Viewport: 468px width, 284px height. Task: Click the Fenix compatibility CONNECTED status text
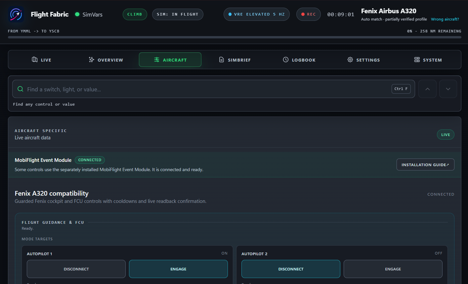(441, 194)
